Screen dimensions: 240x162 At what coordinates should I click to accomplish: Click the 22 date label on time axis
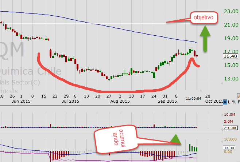pyautogui.click(x=55, y=96)
